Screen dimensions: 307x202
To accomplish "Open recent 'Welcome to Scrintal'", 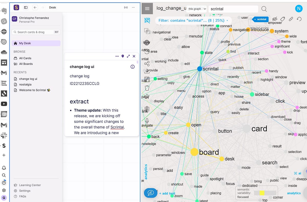I will [x=32, y=90].
